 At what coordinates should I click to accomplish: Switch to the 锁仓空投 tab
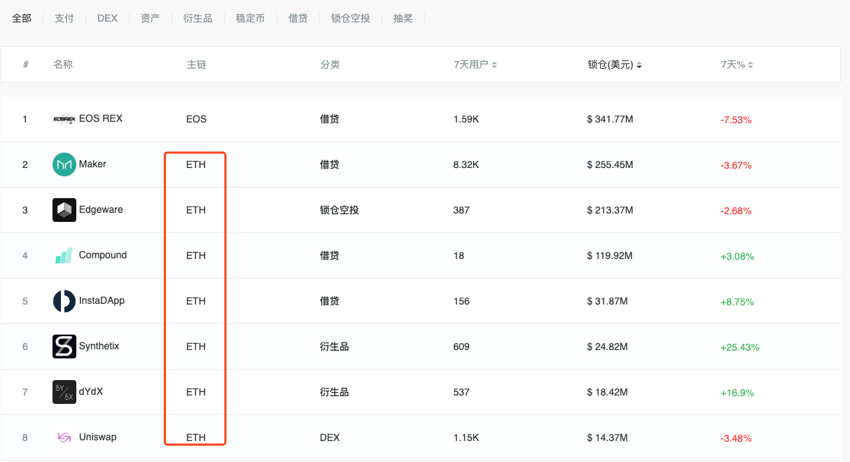click(351, 18)
